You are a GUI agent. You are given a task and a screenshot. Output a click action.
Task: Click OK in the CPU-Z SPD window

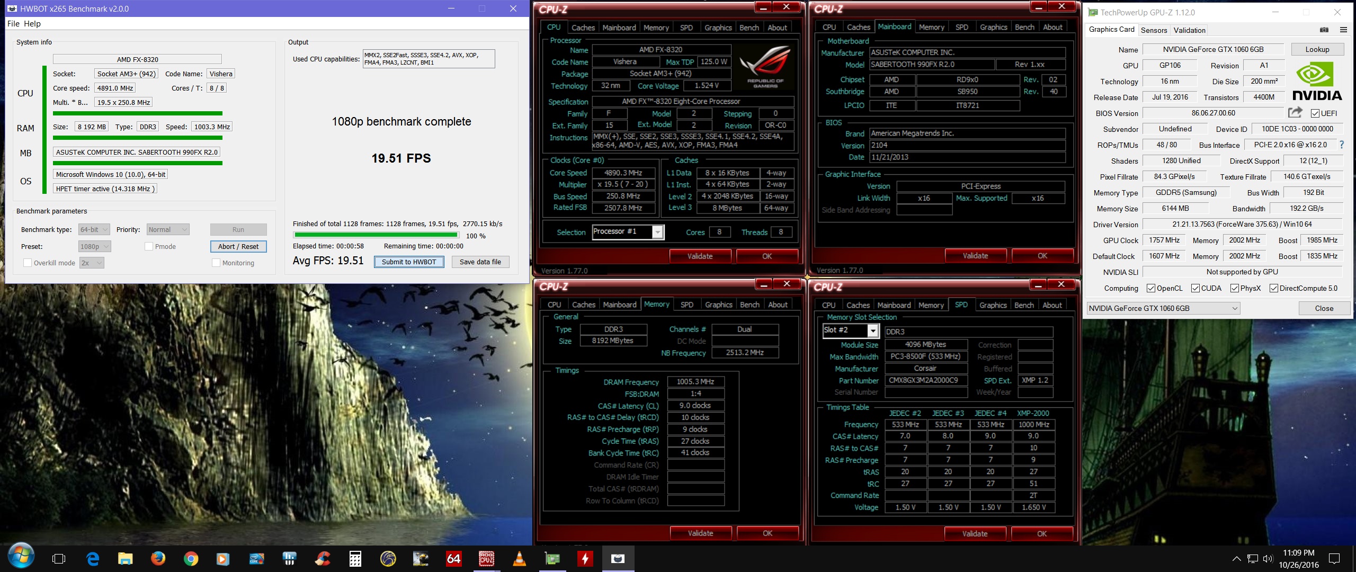point(1042,534)
